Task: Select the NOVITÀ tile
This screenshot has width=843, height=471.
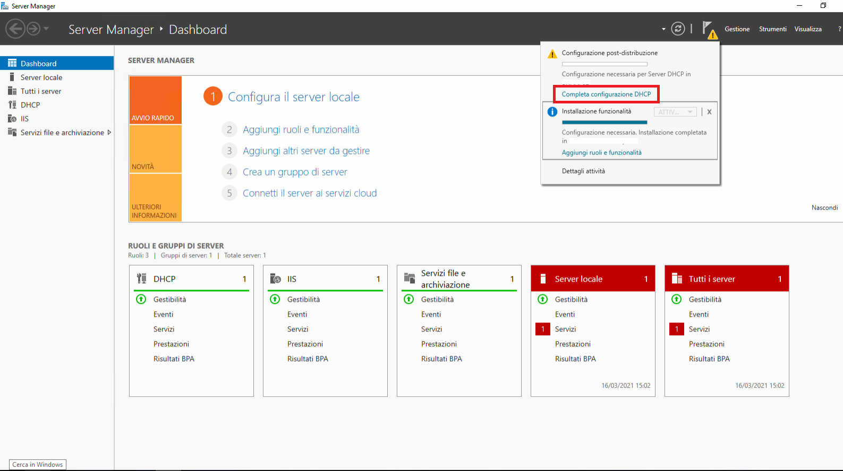Action: pyautogui.click(x=155, y=149)
